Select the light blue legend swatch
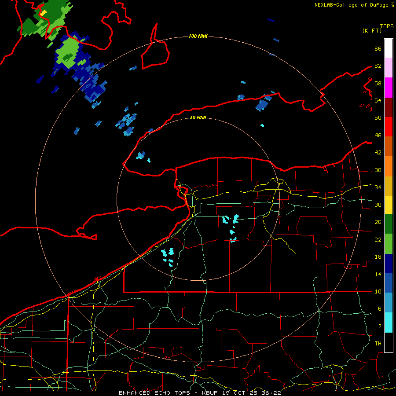 tap(389, 302)
